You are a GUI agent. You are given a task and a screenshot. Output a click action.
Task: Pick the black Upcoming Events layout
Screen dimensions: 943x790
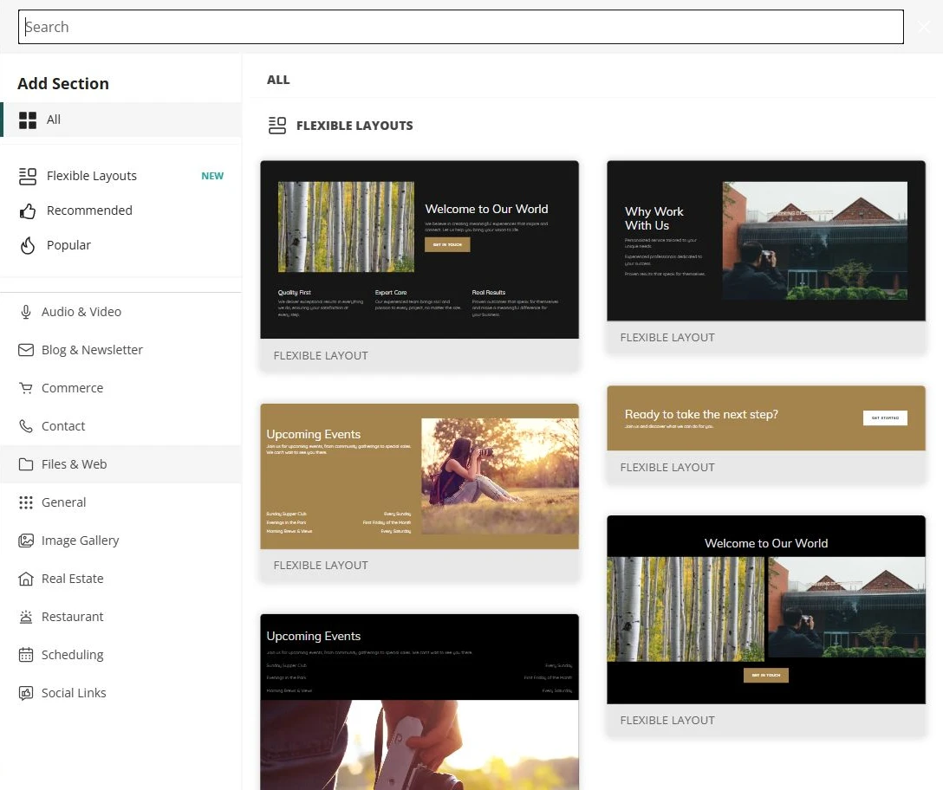click(x=419, y=702)
